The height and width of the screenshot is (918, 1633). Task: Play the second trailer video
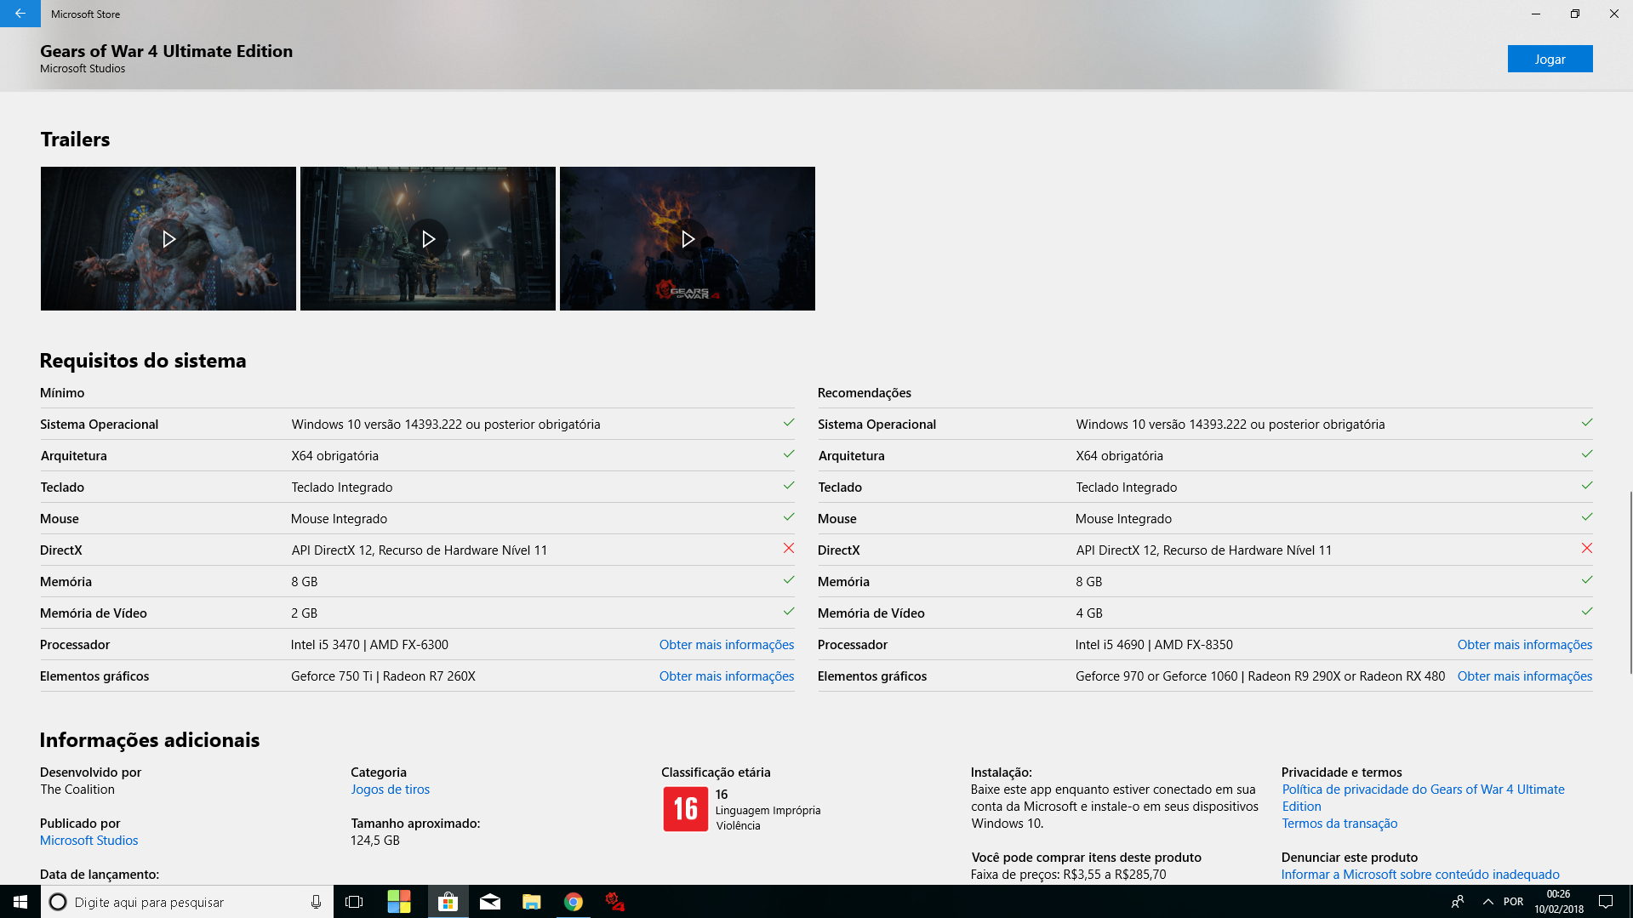pos(428,239)
